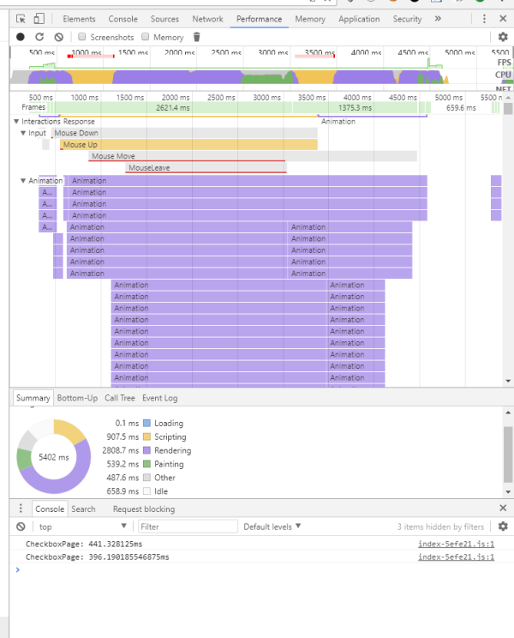This screenshot has height=638, width=514.
Task: Click the 5402 ms donut chart
Action: 54,456
